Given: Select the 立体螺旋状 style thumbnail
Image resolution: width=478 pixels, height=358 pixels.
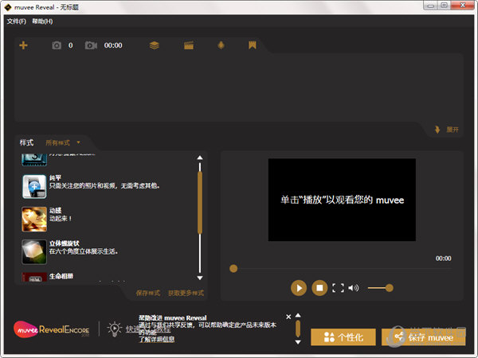Looking at the screenshot, I should 34,251.
